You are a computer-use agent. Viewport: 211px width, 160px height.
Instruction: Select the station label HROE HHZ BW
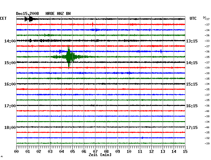58,14
